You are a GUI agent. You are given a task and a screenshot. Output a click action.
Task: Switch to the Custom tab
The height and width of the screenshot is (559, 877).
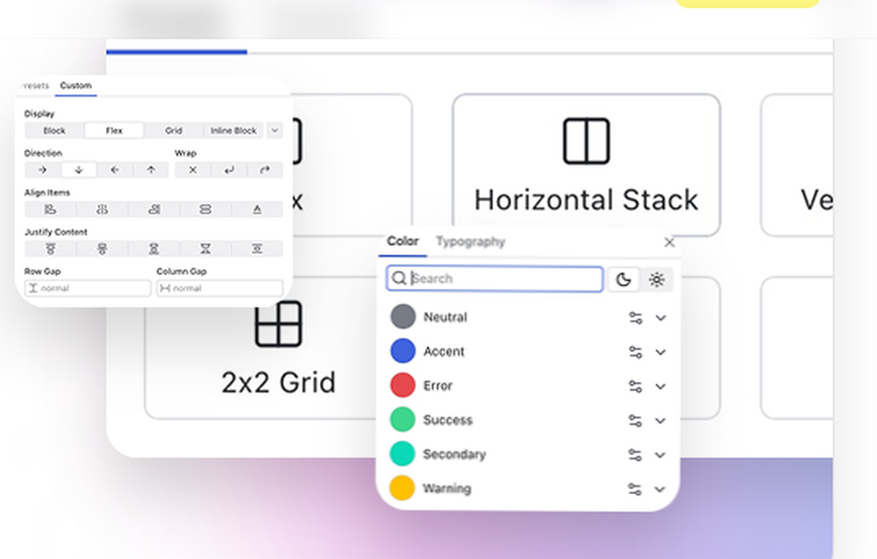[75, 86]
